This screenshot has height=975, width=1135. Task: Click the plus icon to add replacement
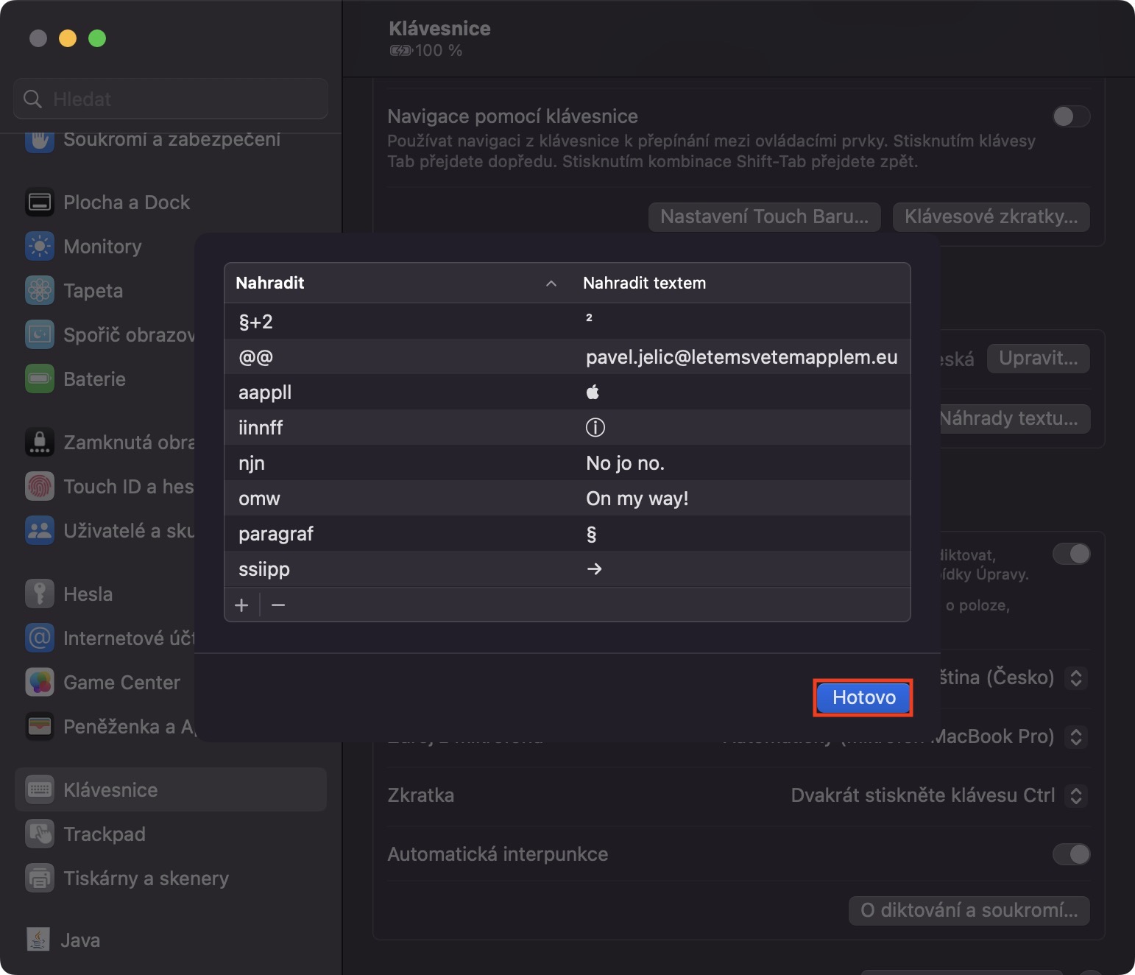point(241,605)
